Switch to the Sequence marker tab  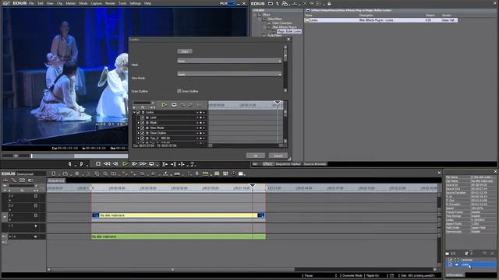click(x=288, y=164)
